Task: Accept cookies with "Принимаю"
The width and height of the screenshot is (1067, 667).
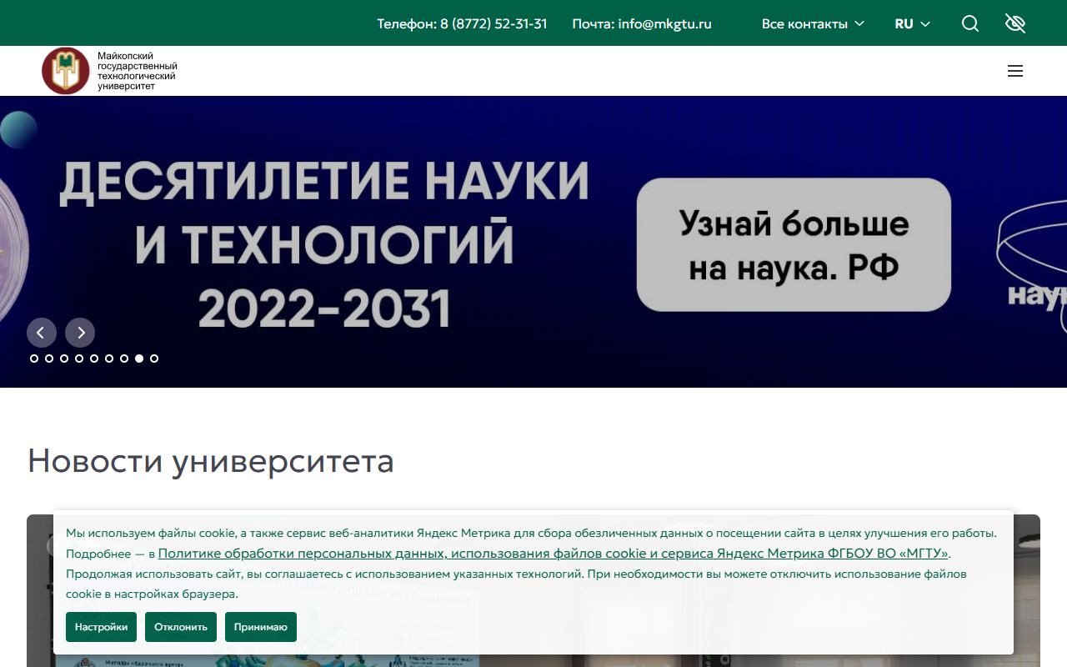Action: pyautogui.click(x=261, y=627)
